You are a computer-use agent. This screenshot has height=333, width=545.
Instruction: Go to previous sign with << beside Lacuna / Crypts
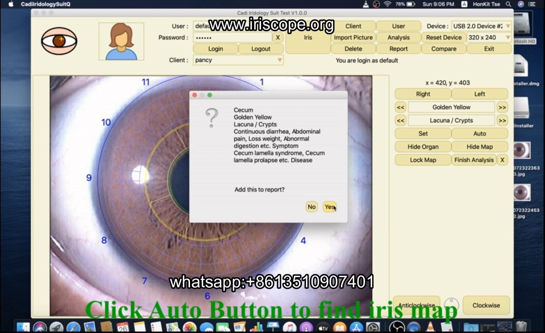[x=400, y=120]
